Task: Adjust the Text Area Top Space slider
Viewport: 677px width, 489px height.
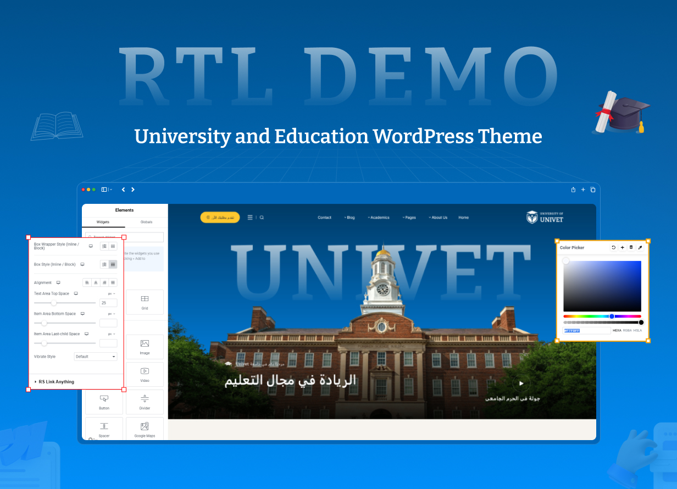Action: [65, 303]
